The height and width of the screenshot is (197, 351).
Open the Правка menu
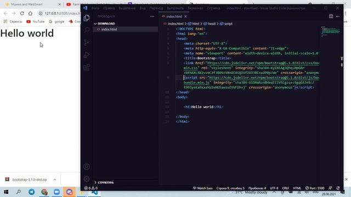click(x=109, y=8)
